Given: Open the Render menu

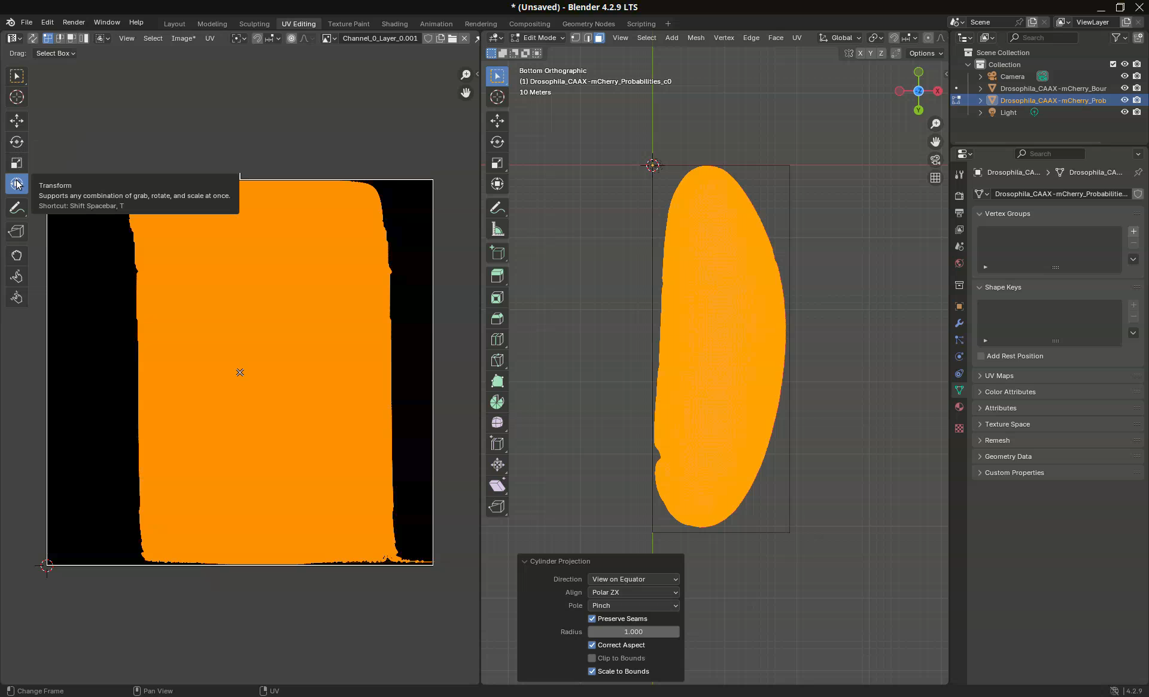Looking at the screenshot, I should [x=74, y=22].
